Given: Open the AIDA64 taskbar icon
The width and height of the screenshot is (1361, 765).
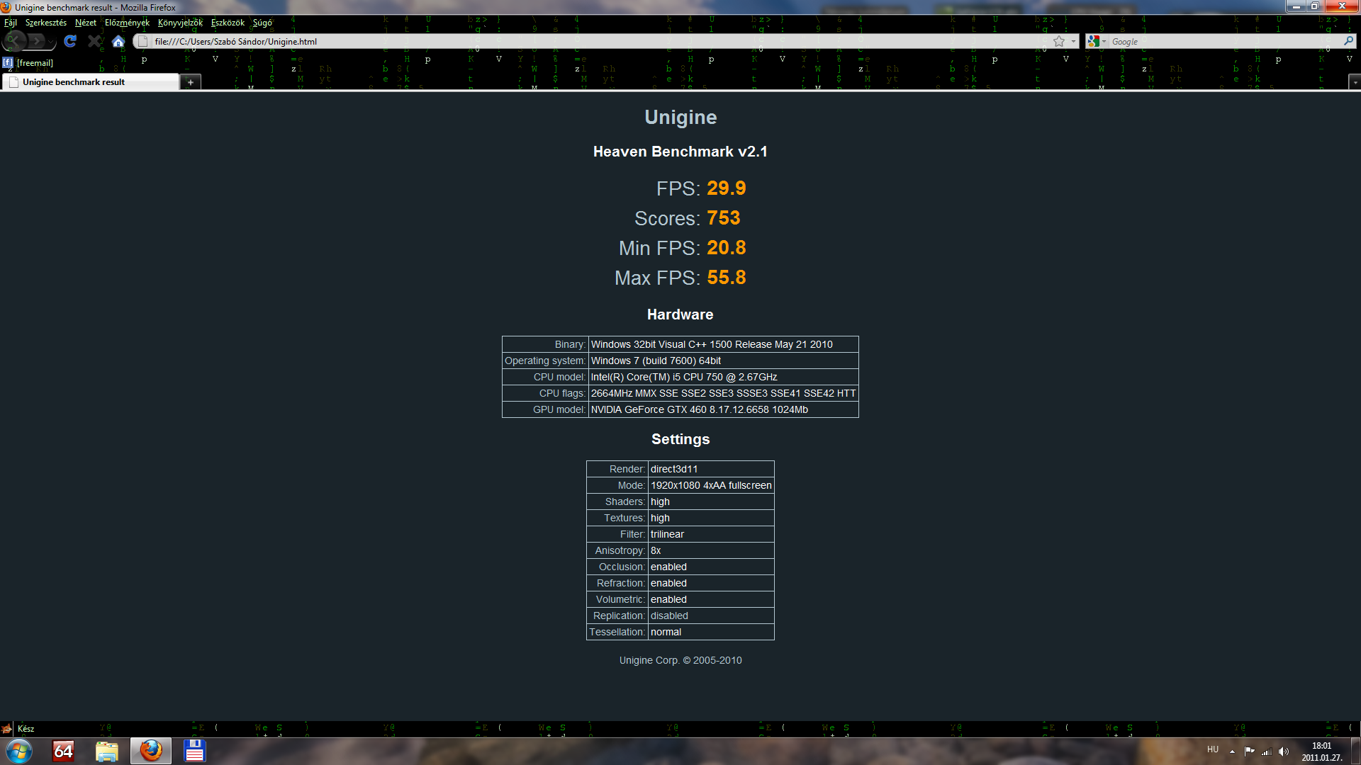Looking at the screenshot, I should (x=63, y=751).
